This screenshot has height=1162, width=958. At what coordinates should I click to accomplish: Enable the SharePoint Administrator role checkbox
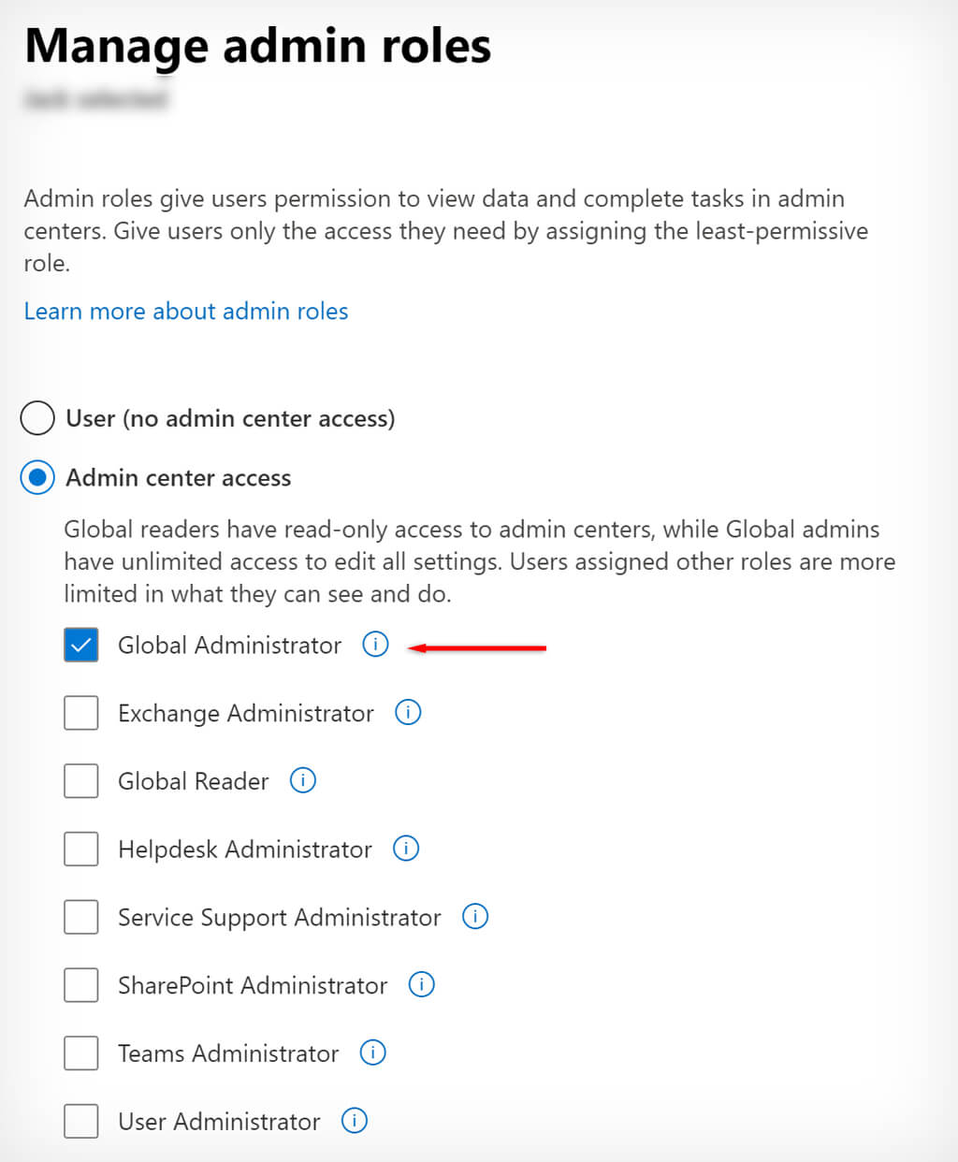point(81,985)
